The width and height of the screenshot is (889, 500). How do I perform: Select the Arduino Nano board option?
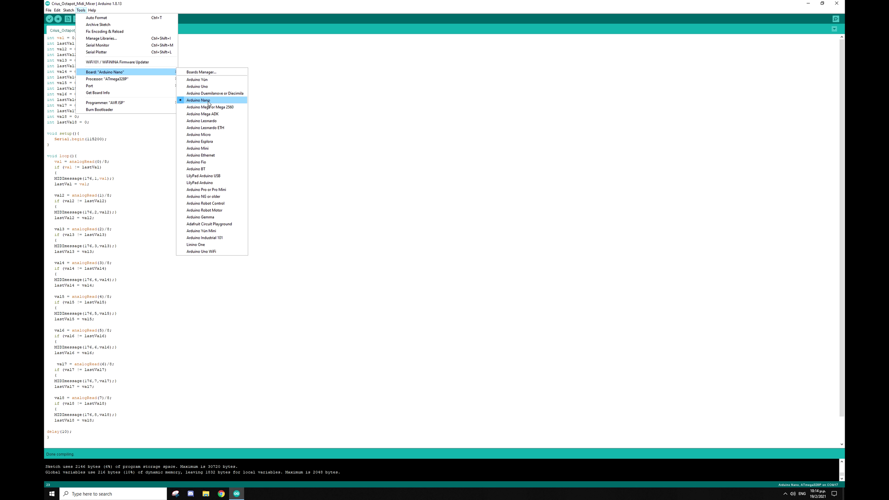point(198,100)
